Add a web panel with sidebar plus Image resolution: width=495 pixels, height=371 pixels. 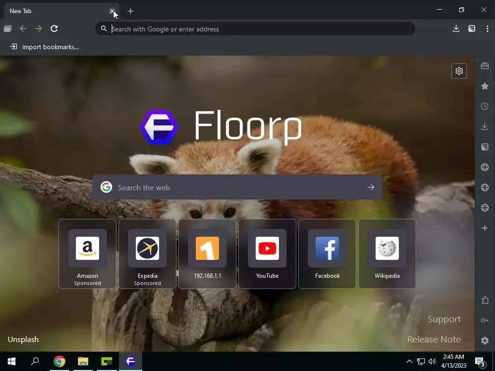[x=485, y=228]
